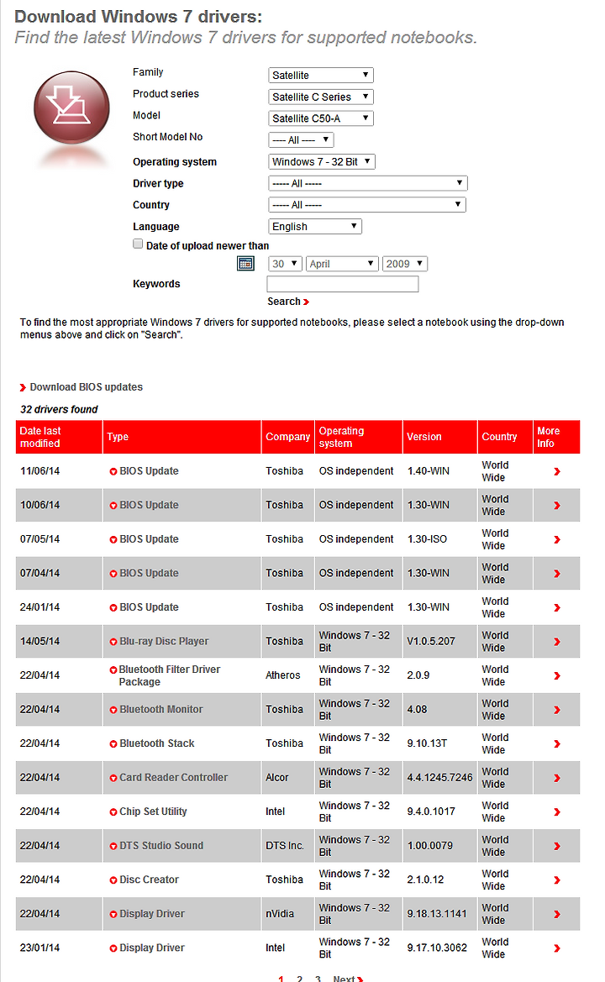This screenshot has height=982, width=605.
Task: Open More Info arrow for 11/06/14 BIOS Update
Action: [557, 471]
